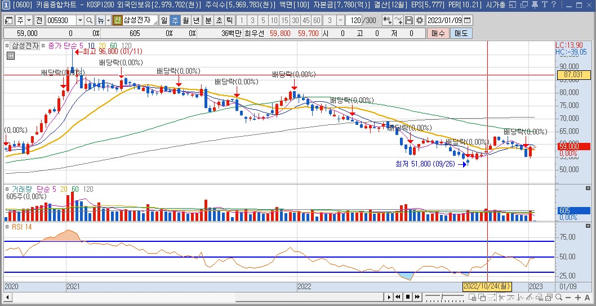Click the 매수 buy button
This screenshot has height=306, width=596.
pyautogui.click(x=438, y=33)
